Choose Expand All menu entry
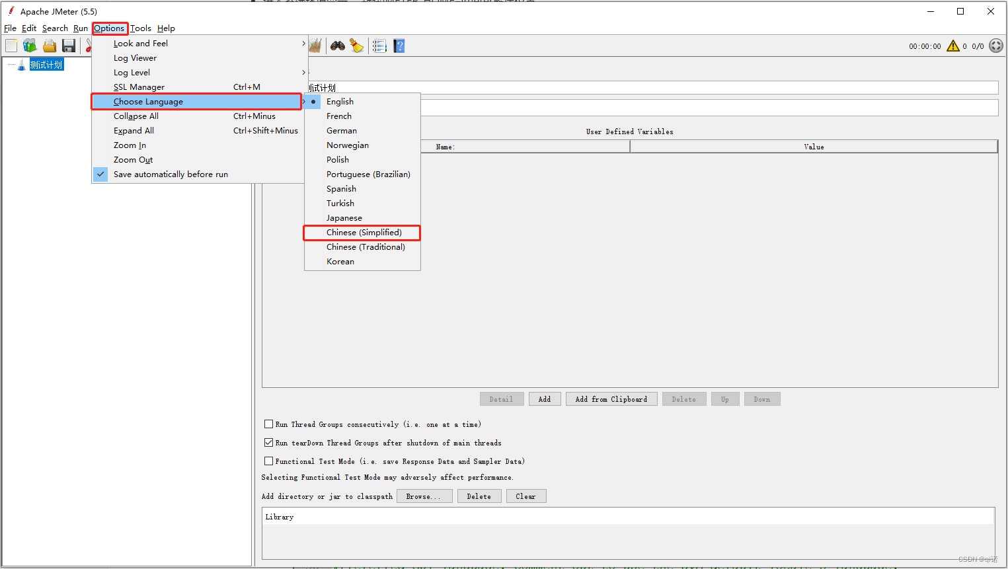 [x=198, y=131]
